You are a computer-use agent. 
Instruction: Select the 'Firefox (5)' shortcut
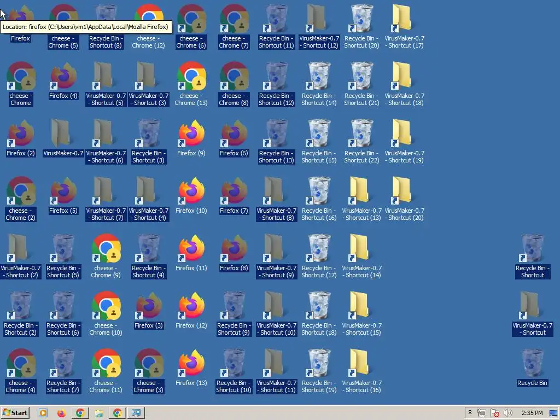point(63,196)
